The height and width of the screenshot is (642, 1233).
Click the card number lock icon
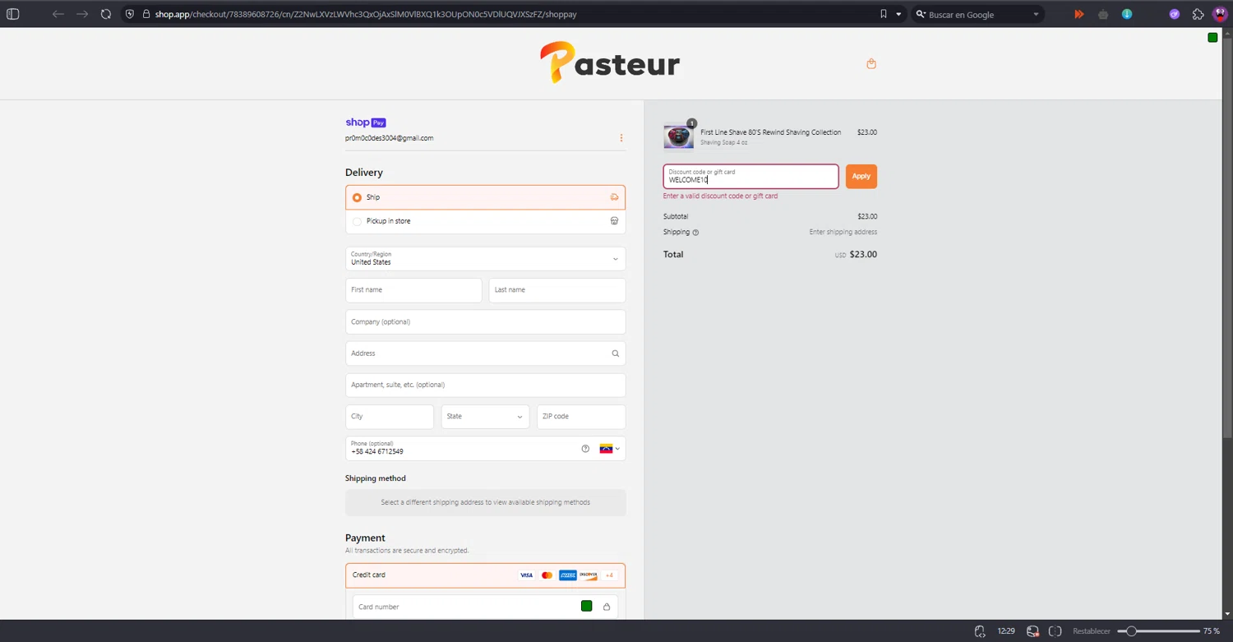[x=607, y=607]
